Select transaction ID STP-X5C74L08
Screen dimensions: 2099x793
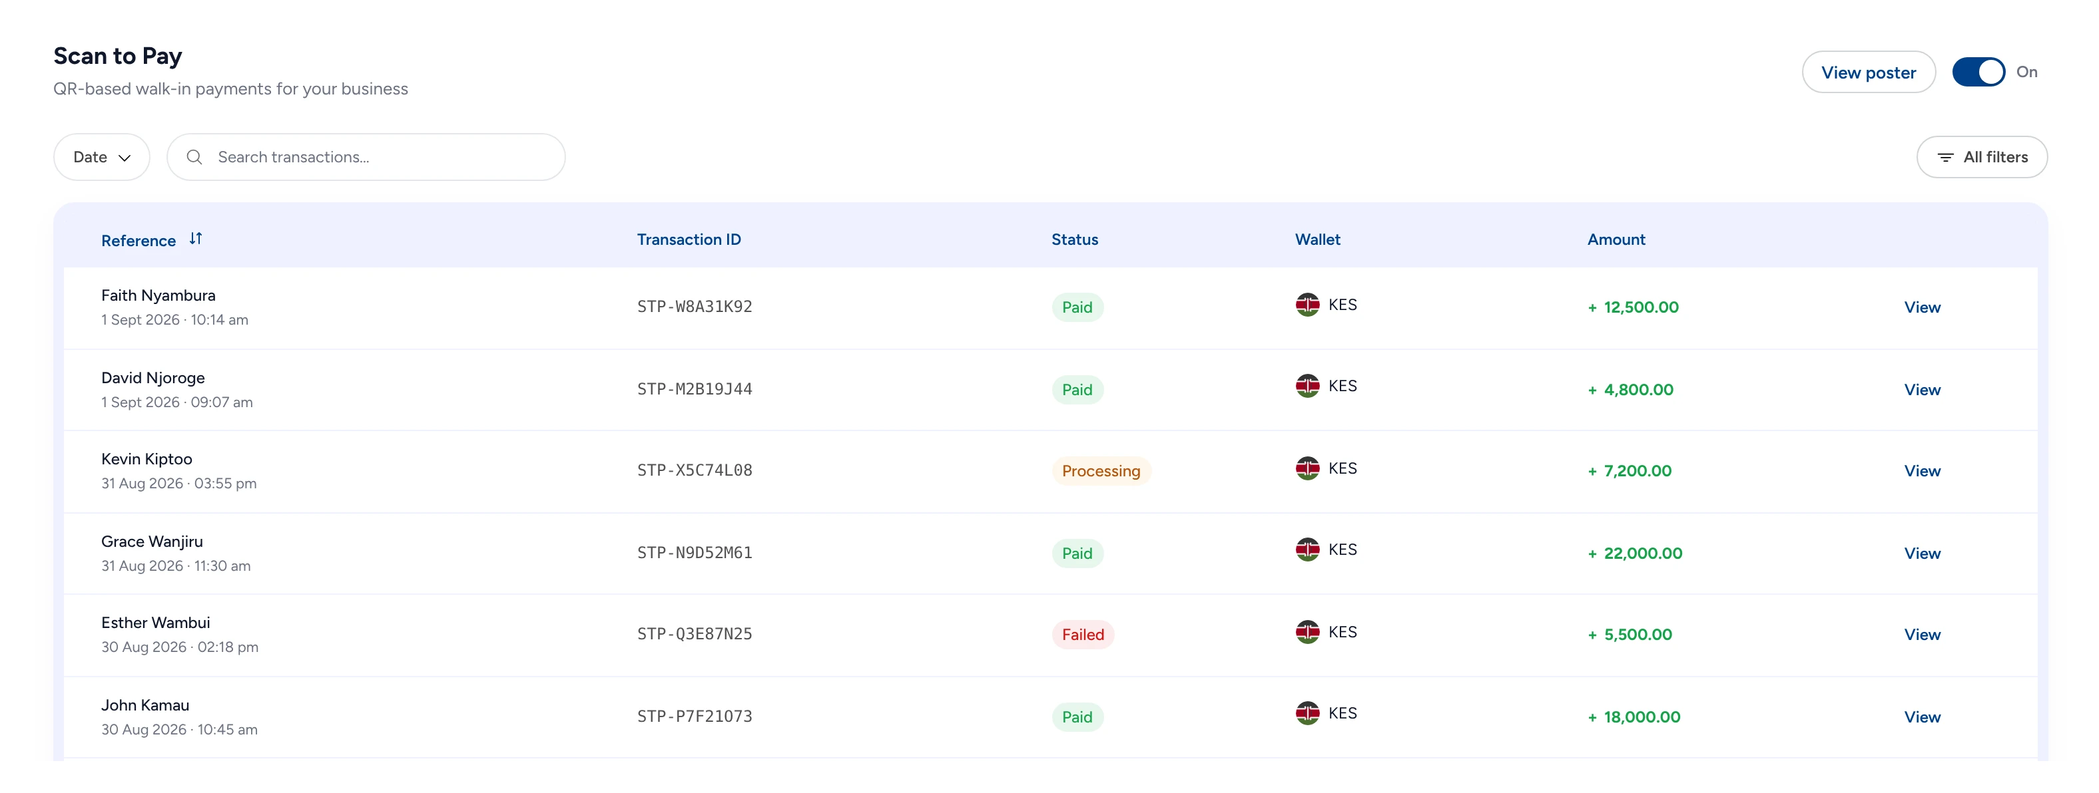coord(695,470)
